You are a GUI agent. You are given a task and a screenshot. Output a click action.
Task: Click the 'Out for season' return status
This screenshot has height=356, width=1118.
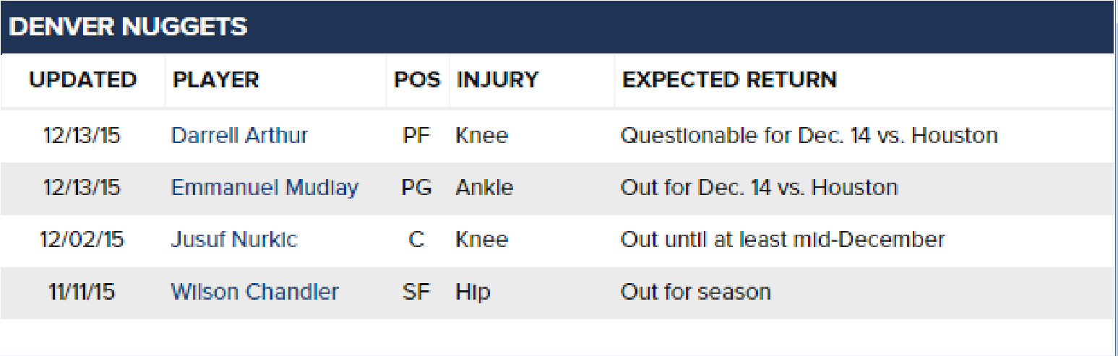tap(695, 292)
